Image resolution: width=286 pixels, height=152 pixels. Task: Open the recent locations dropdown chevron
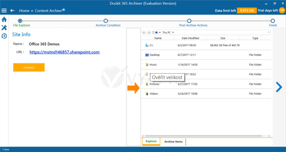[160, 32]
